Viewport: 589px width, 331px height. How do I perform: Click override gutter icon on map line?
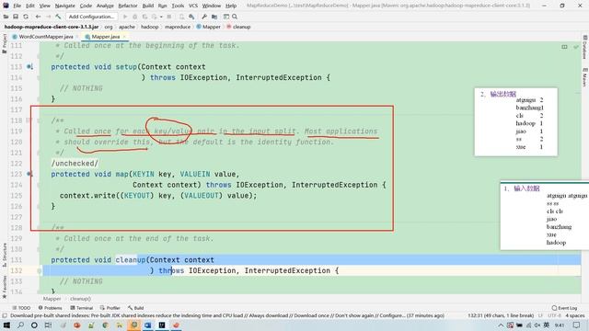coord(29,174)
